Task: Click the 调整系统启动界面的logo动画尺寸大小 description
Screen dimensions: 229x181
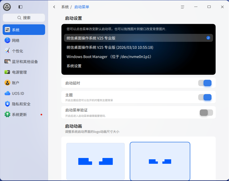Action: (92, 132)
